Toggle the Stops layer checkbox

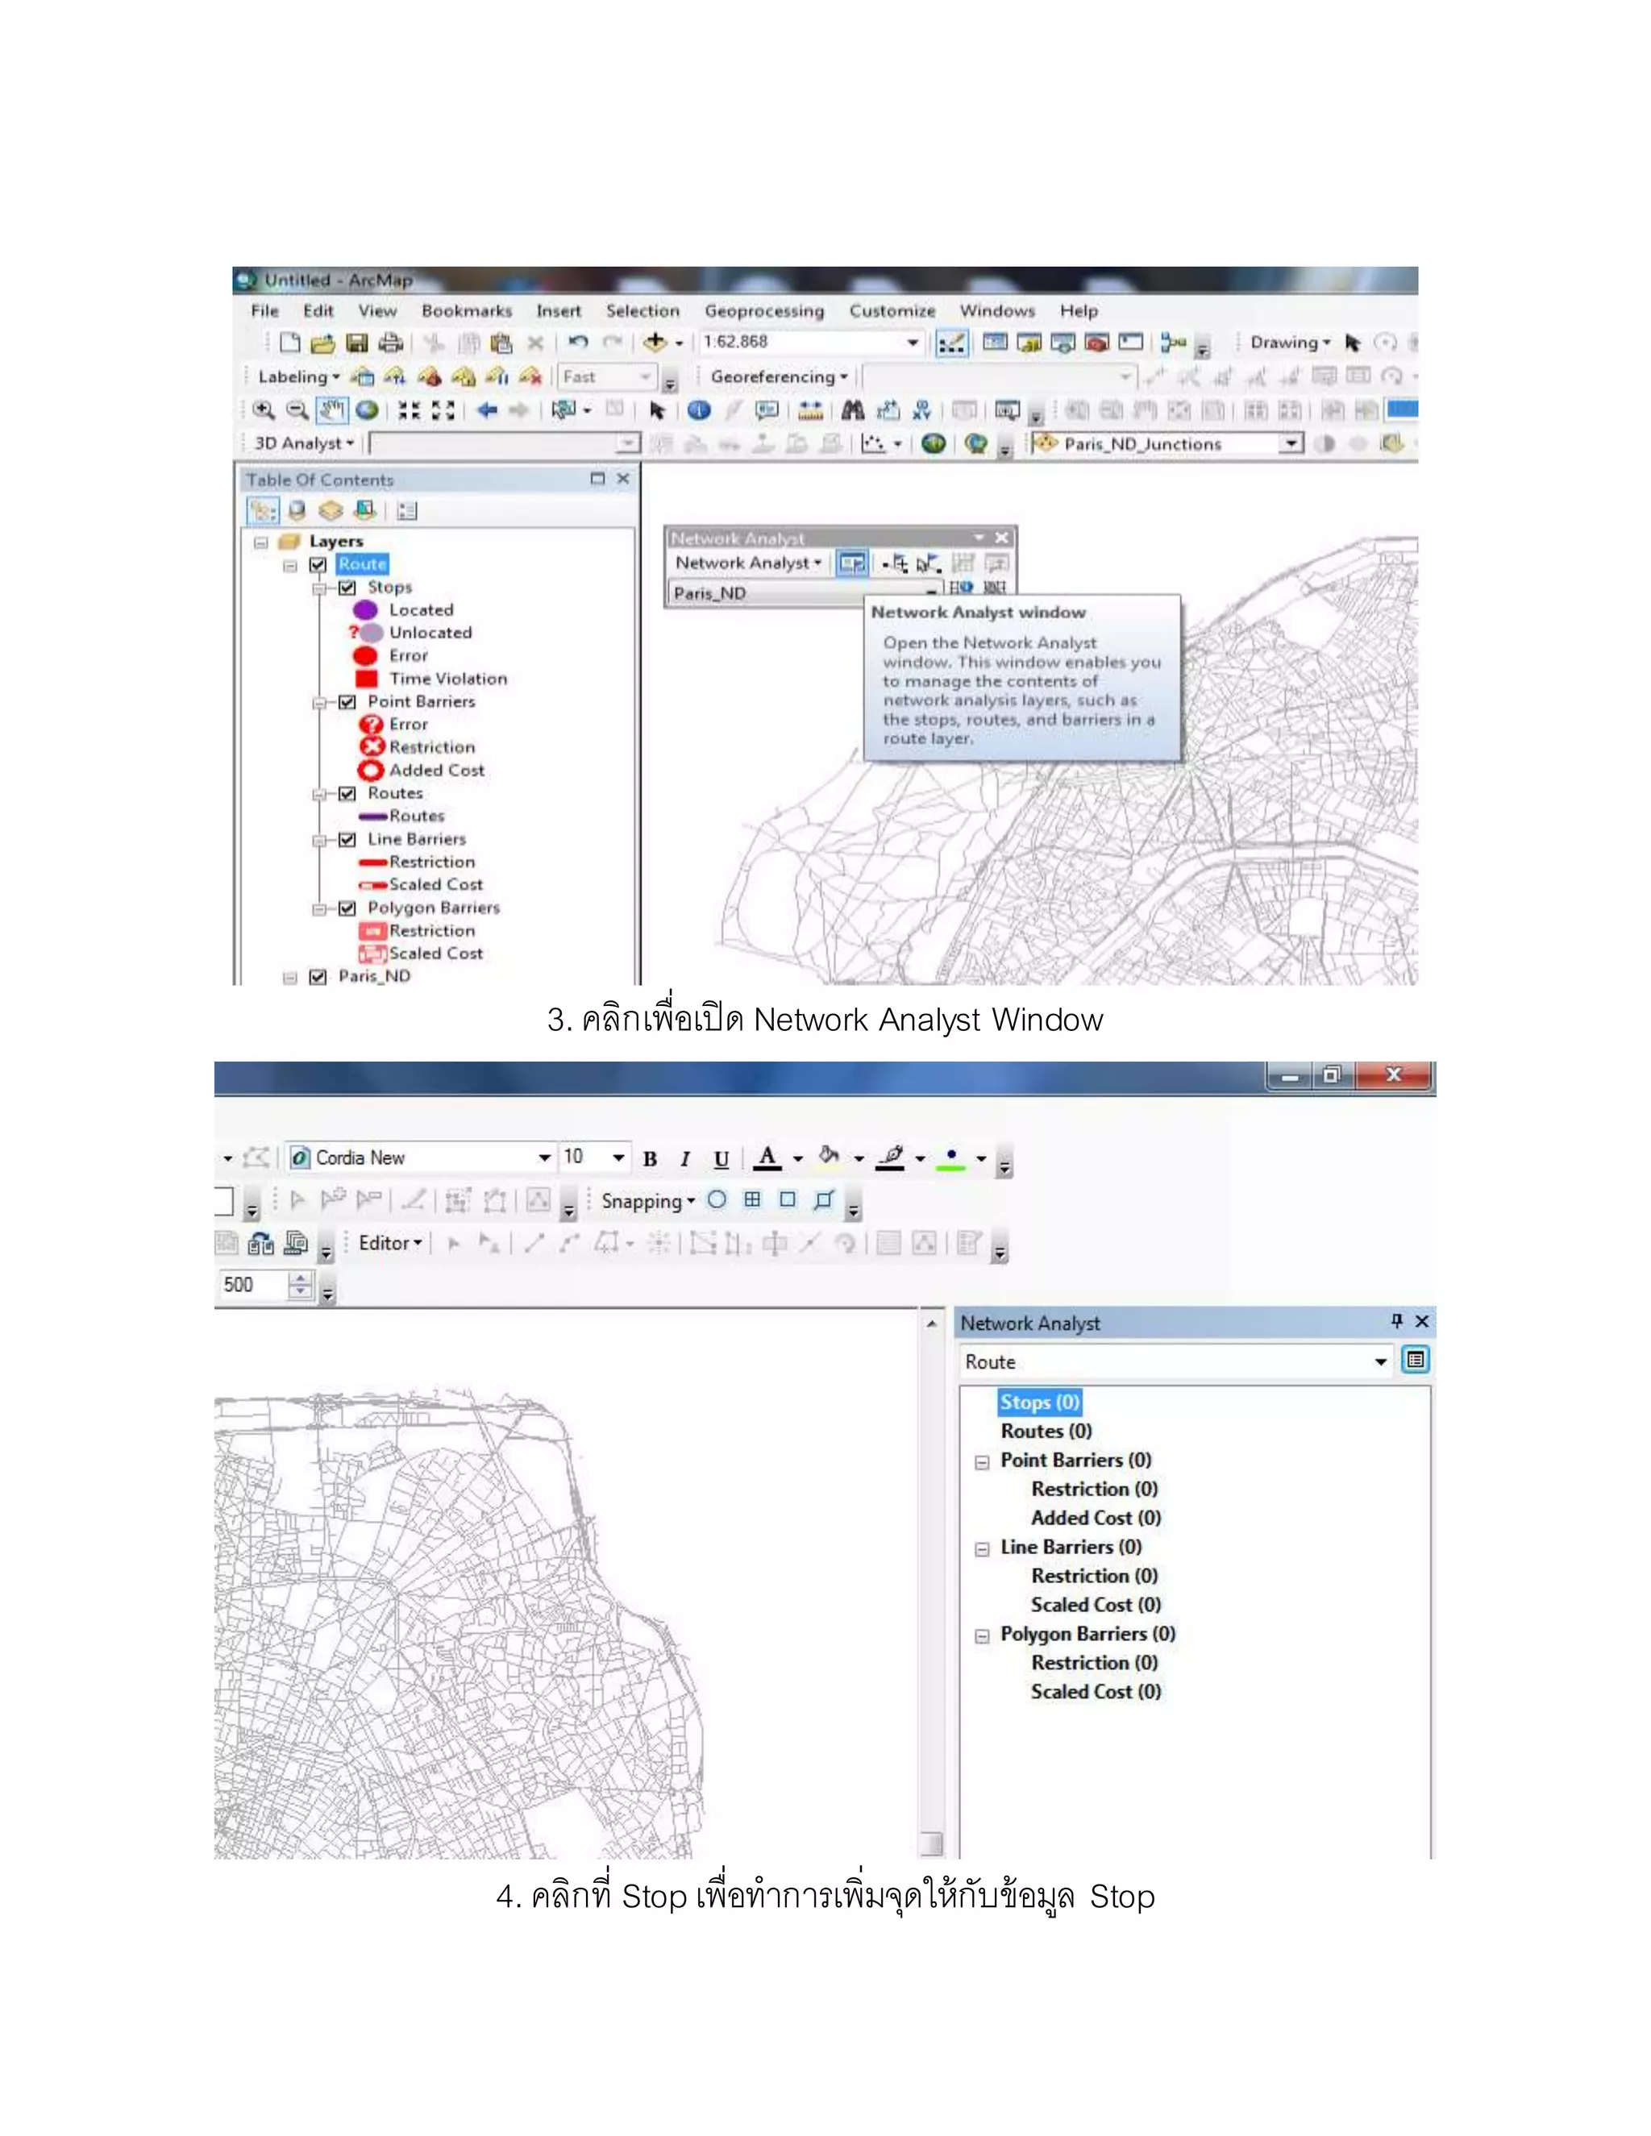click(x=347, y=588)
